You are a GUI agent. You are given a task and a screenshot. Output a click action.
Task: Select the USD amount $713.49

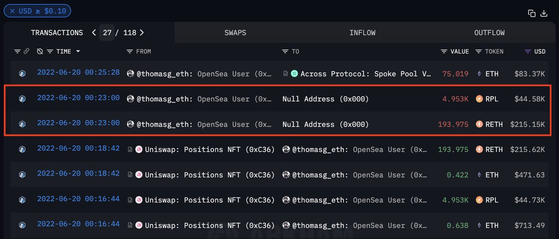(530, 225)
